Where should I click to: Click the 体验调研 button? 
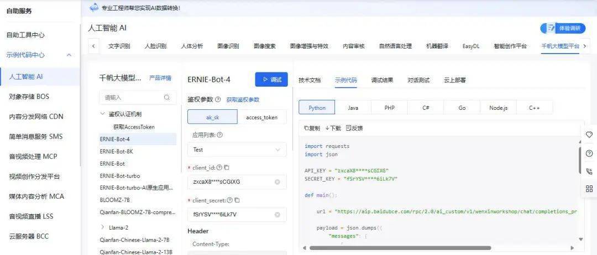click(x=562, y=28)
